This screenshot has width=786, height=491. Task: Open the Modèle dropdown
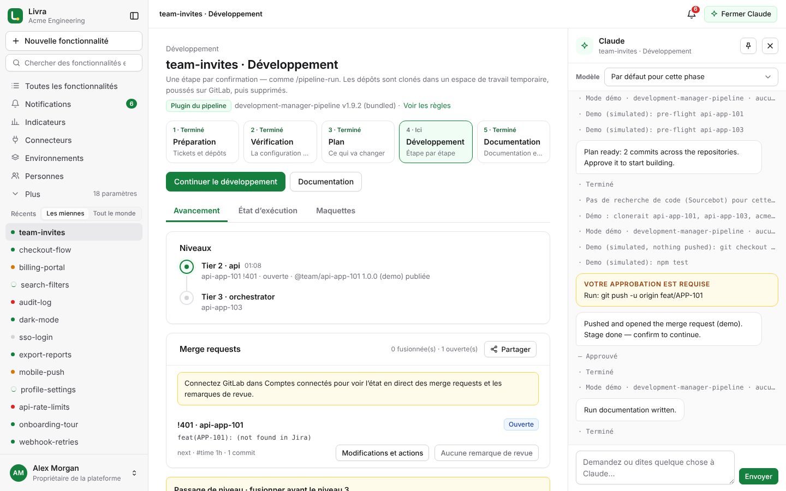691,77
